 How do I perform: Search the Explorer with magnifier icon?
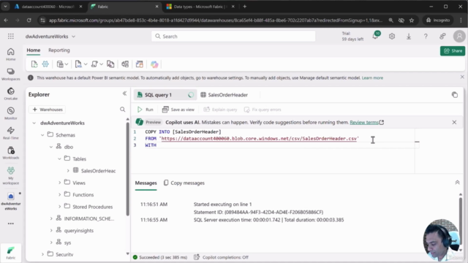click(122, 110)
